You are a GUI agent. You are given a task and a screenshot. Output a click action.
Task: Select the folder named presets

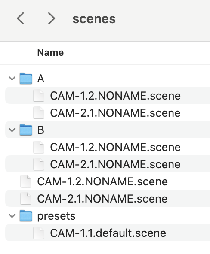[108, 216]
